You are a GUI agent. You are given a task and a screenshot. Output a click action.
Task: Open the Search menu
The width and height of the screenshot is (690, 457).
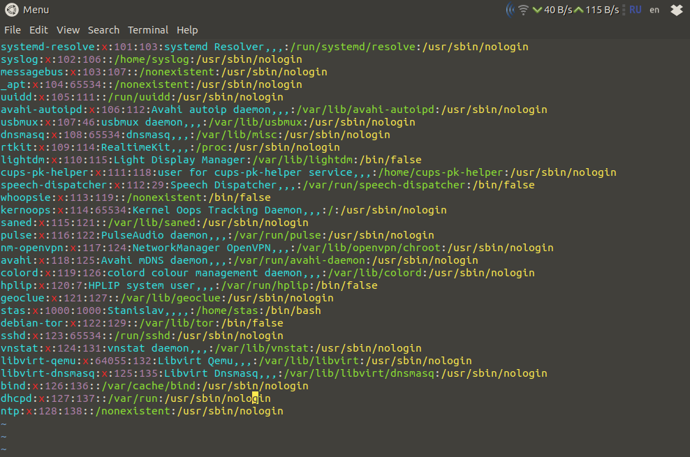pos(104,30)
